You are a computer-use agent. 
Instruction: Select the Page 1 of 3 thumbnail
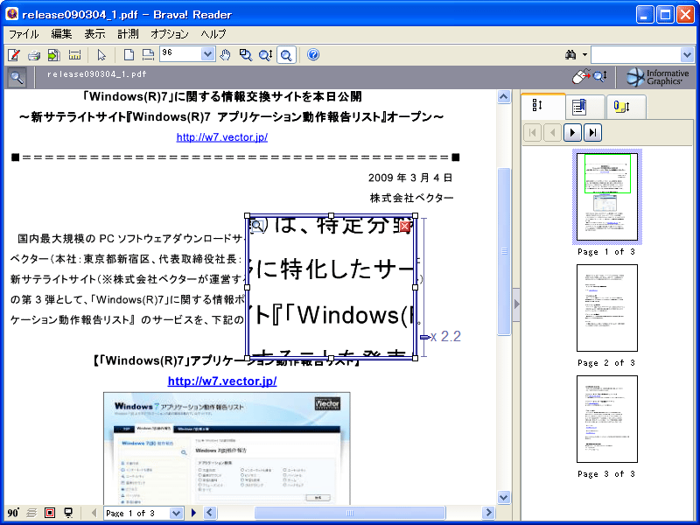tap(607, 198)
